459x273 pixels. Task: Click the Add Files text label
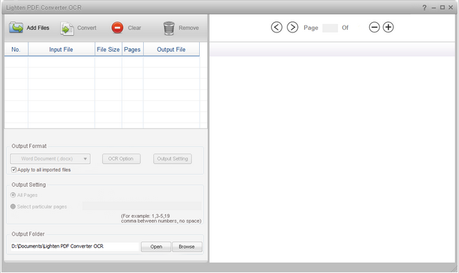tap(38, 28)
